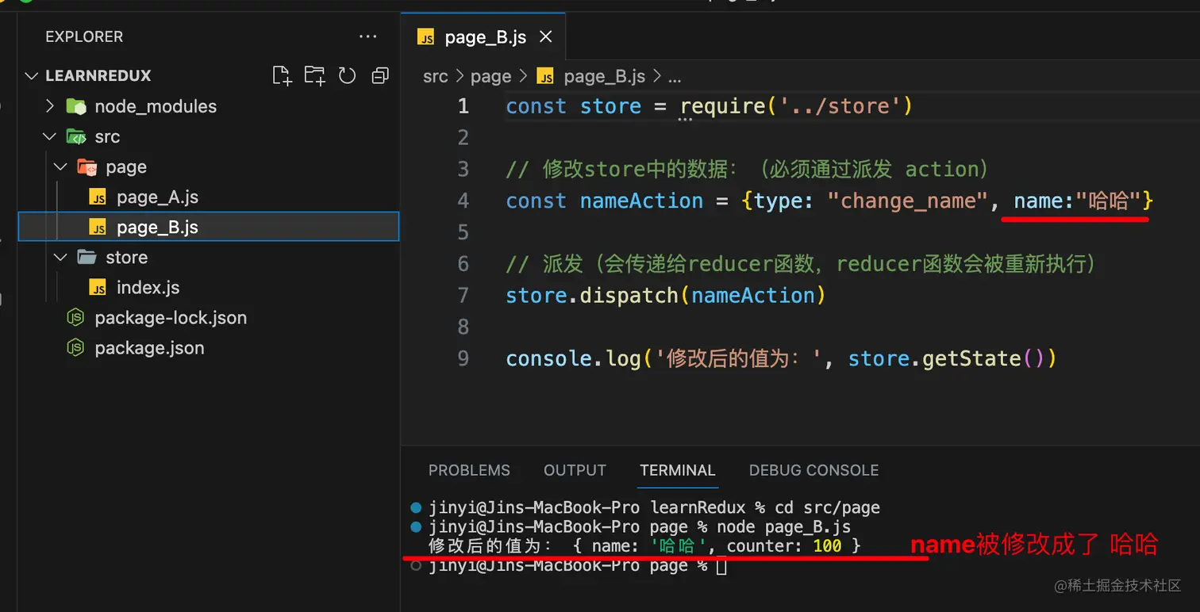Click the node_modules folder icon

coord(76,106)
